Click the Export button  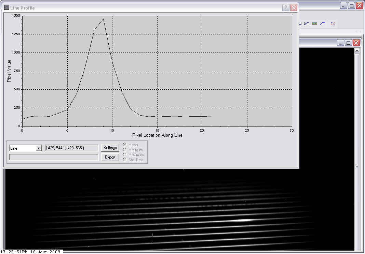[110, 157]
